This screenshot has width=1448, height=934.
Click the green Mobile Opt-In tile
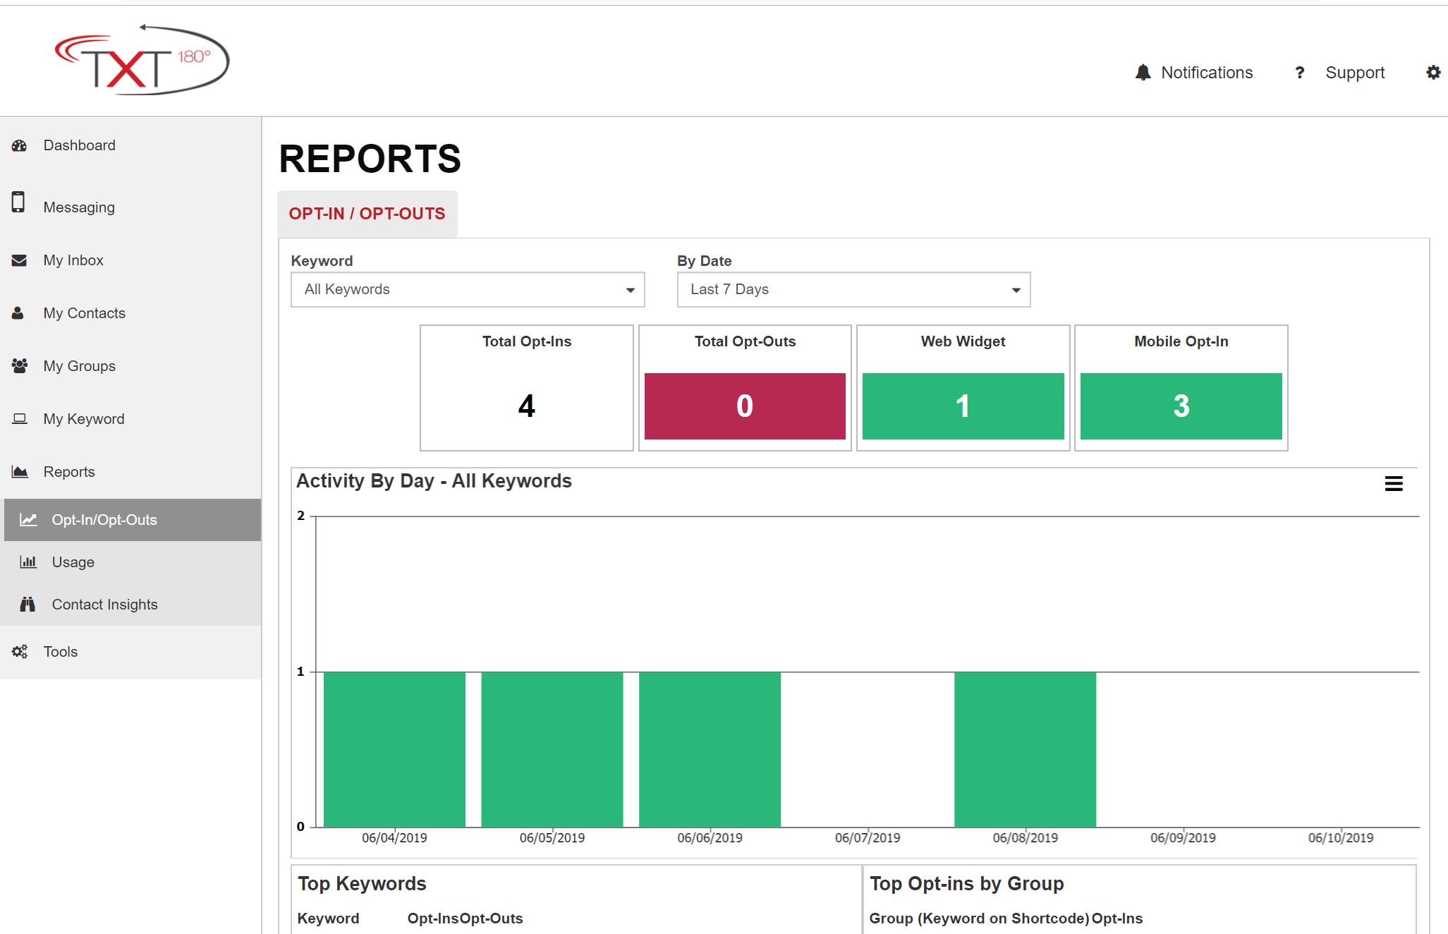(1181, 406)
